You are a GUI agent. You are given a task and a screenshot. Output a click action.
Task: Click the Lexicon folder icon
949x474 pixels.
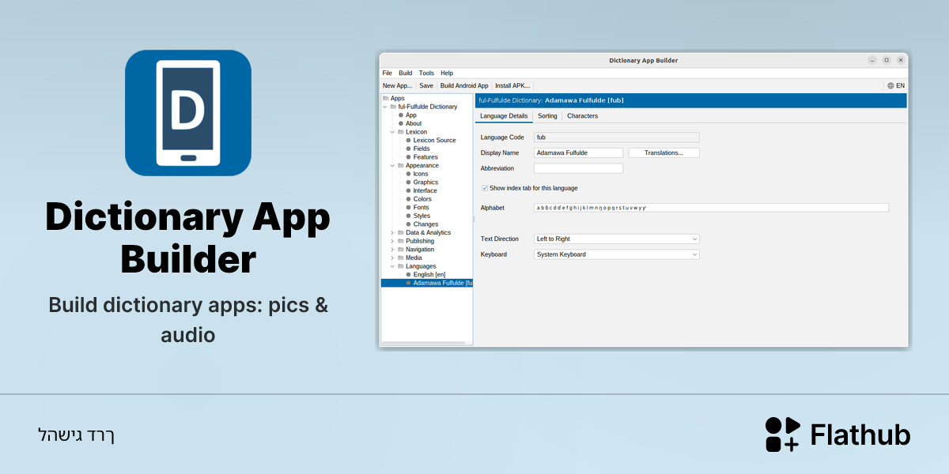tap(401, 132)
